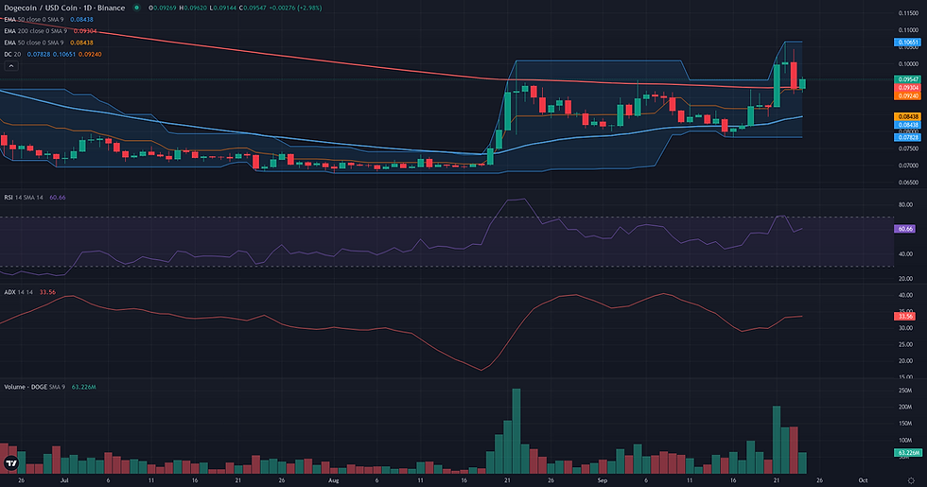Click the red 0.09304 EMA price label
This screenshot has height=487, width=927.
(x=907, y=87)
